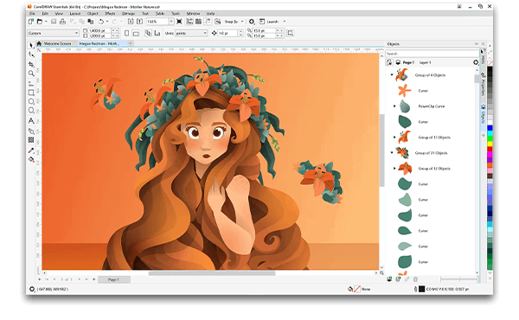
Task: Click the New document icon
Action: coord(31,22)
